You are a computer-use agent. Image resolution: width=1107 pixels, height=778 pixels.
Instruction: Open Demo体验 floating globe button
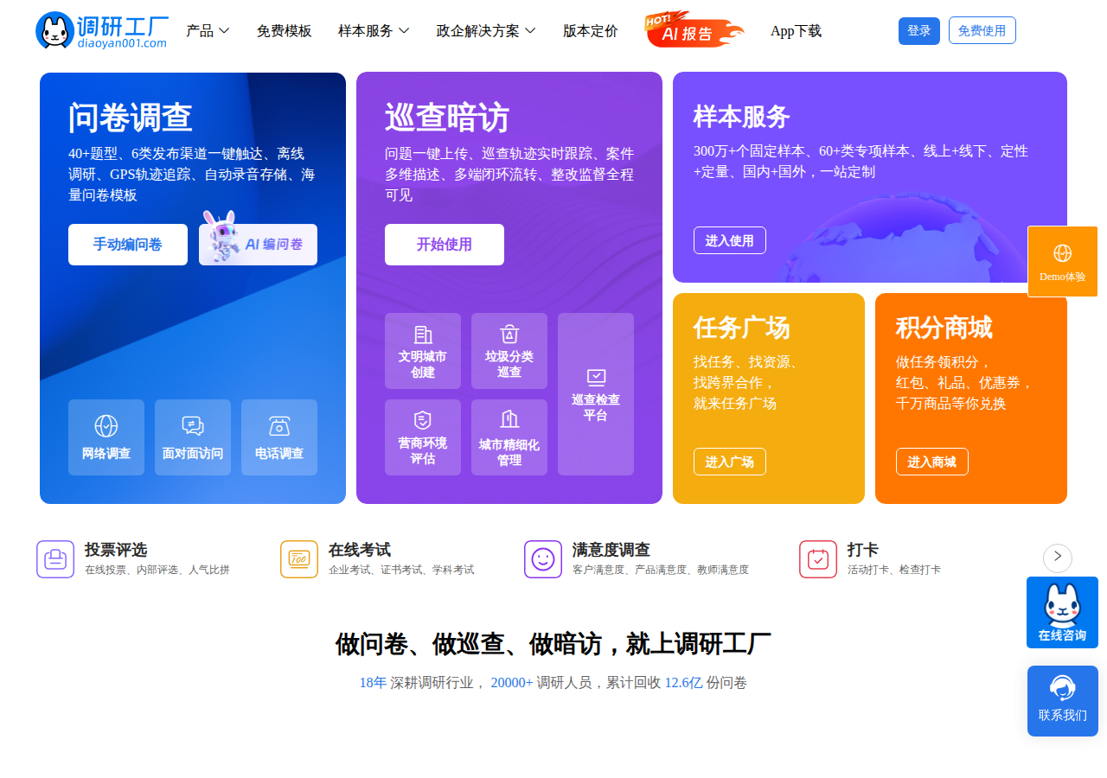pos(1063,262)
